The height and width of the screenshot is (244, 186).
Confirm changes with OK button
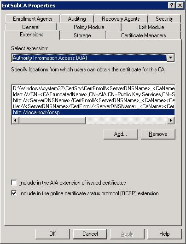52,234
